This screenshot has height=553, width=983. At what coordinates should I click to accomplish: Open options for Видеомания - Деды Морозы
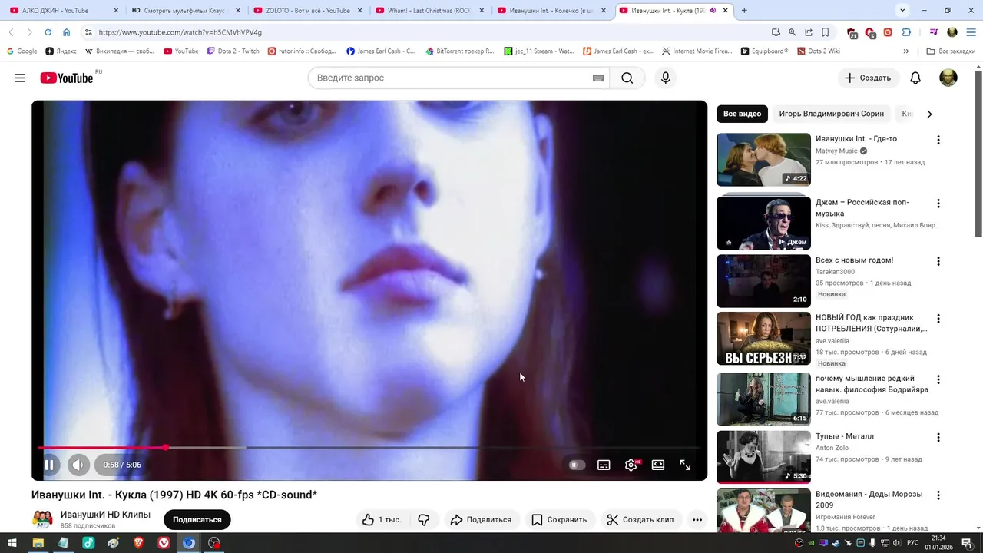pyautogui.click(x=938, y=495)
